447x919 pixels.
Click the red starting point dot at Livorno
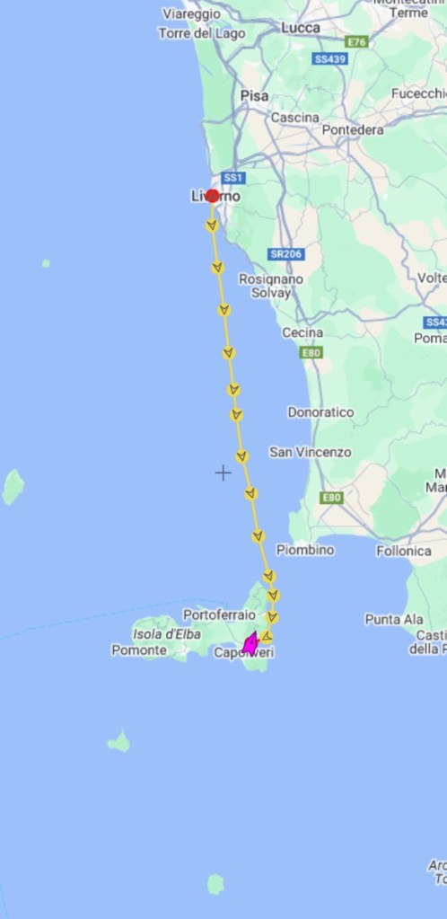[x=212, y=196]
